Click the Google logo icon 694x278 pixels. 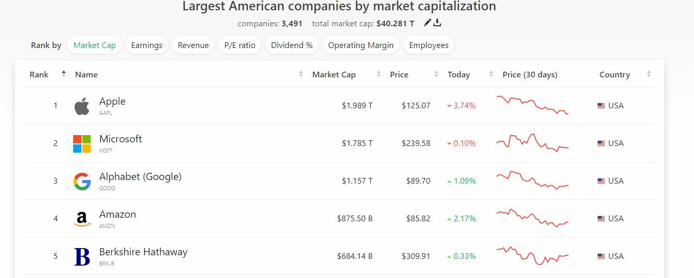[x=82, y=182]
